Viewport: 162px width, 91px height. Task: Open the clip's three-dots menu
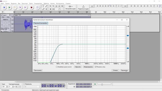pos(89,15)
